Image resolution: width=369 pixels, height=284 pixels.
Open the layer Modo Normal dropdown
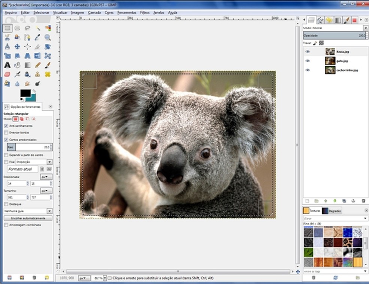click(x=365, y=28)
